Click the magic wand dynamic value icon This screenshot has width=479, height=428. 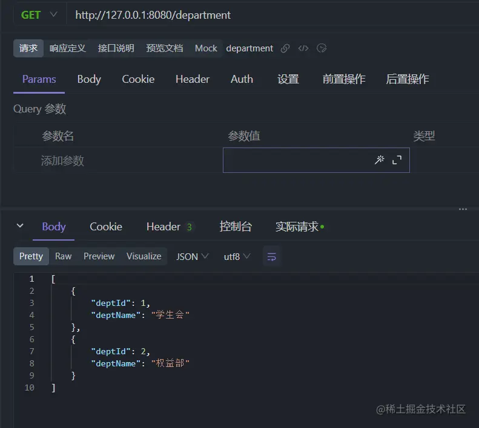[x=380, y=160]
